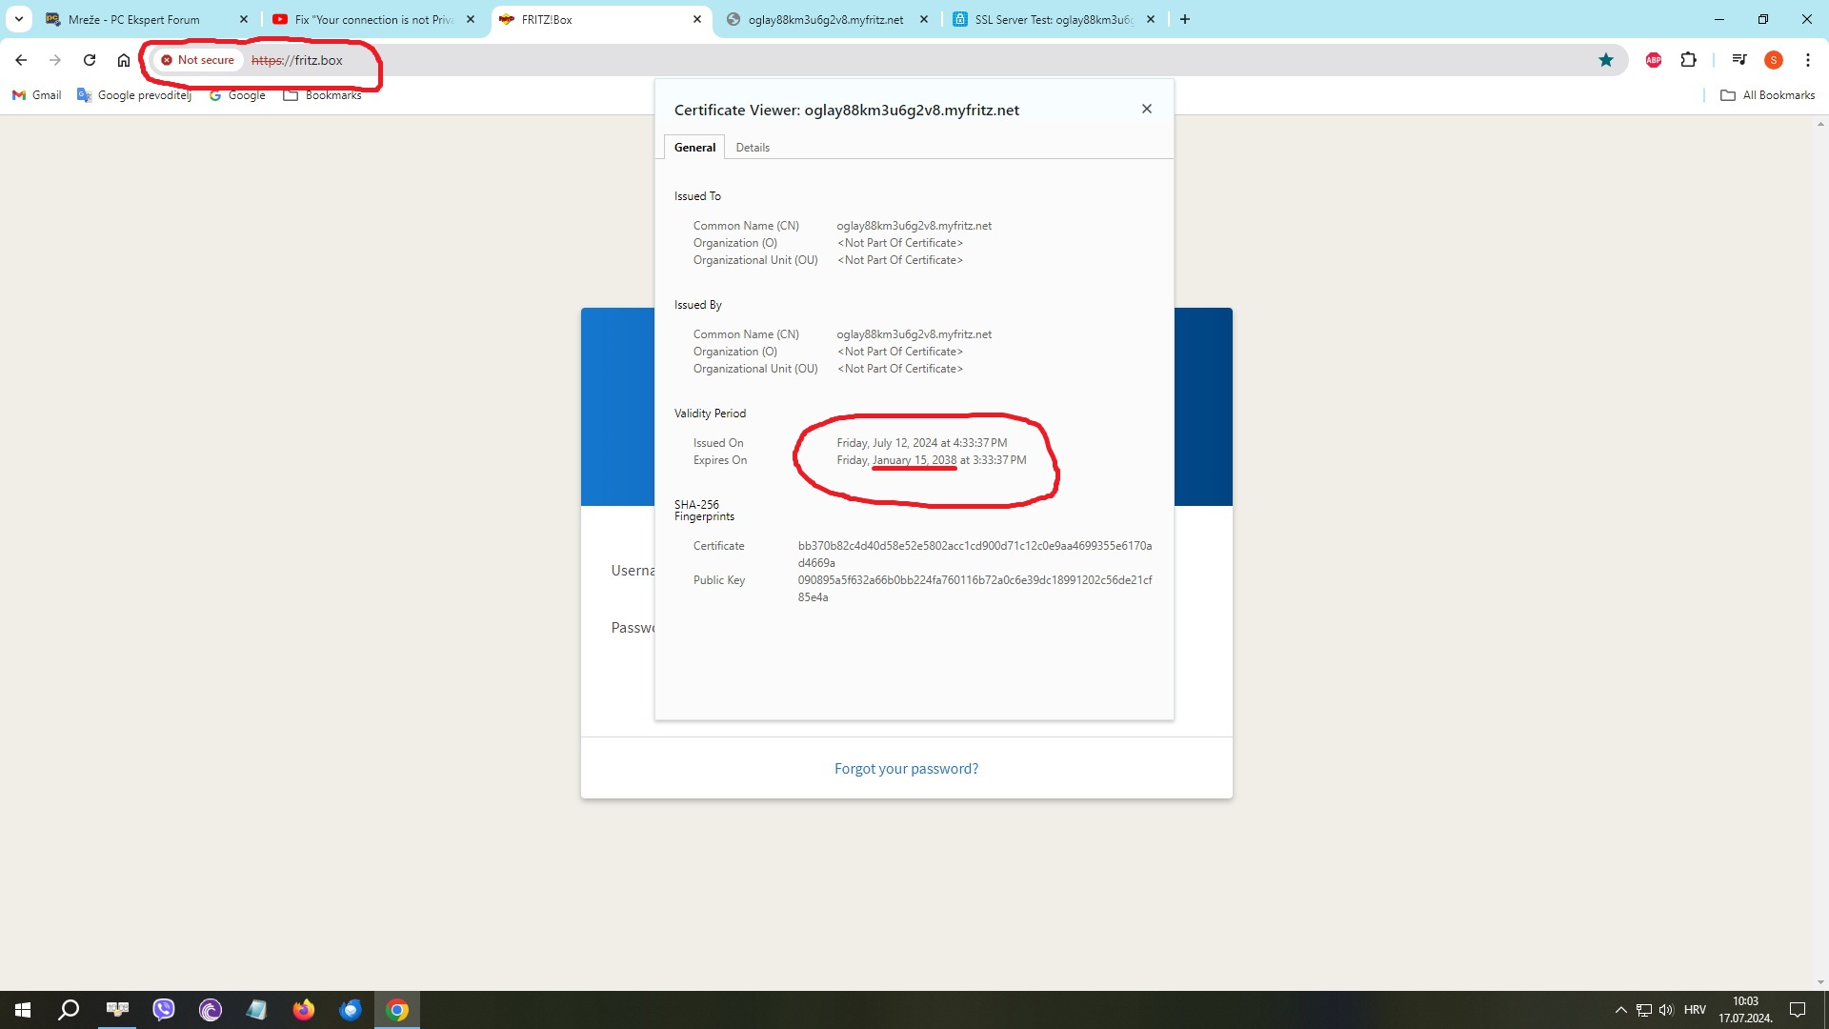Screen dimensions: 1829x1029
Task: Click the Not secure site info chip
Action: pos(198,60)
